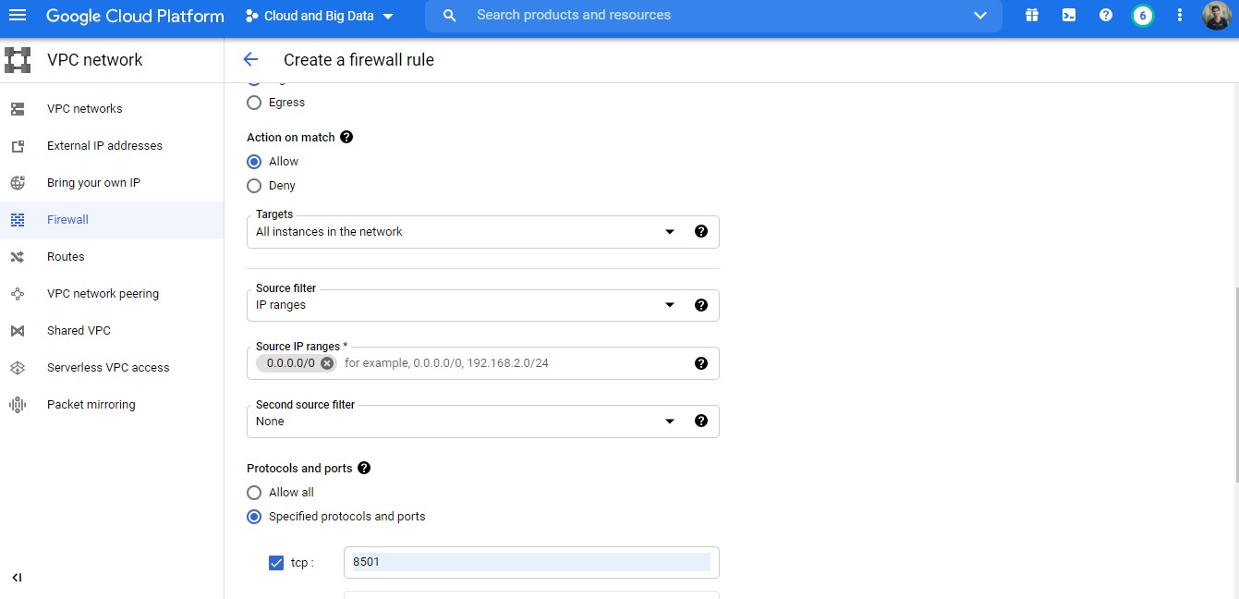Select Serverless VPC access
The height and width of the screenshot is (599, 1239).
pyautogui.click(x=108, y=367)
